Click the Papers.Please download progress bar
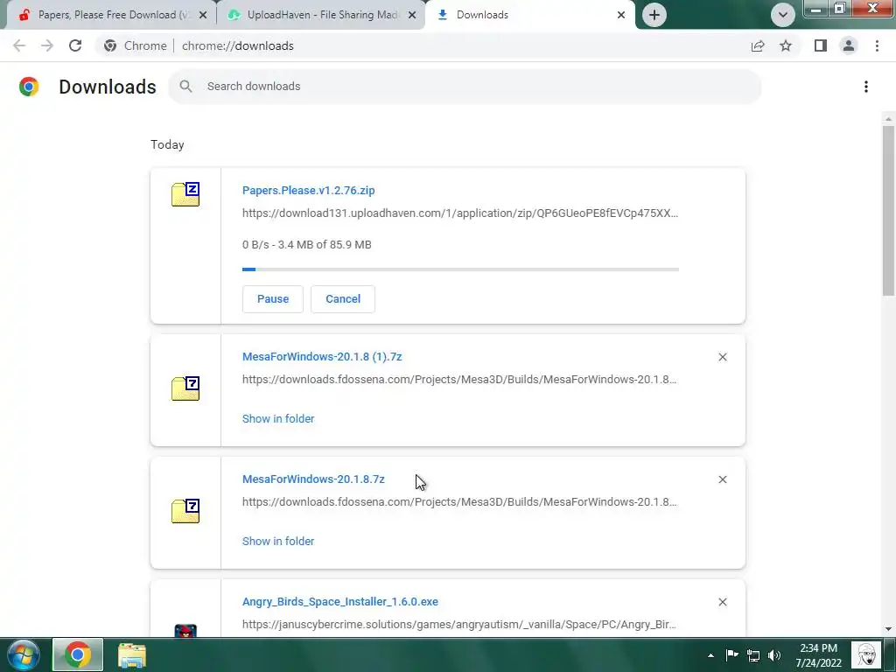Viewport: 896px width, 672px height. point(460,269)
